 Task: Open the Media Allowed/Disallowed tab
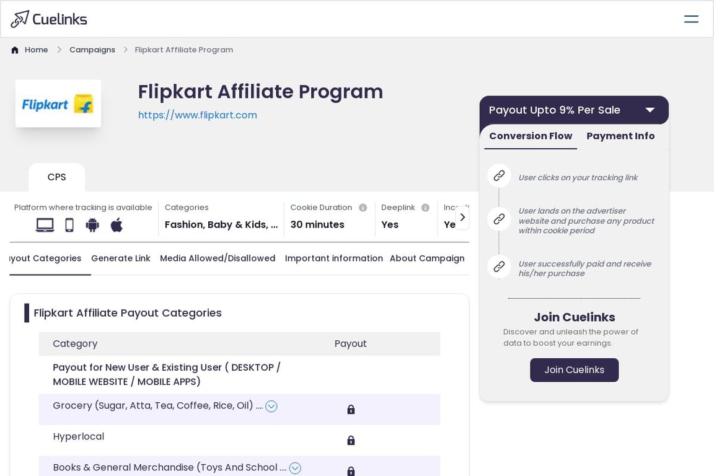click(x=218, y=258)
